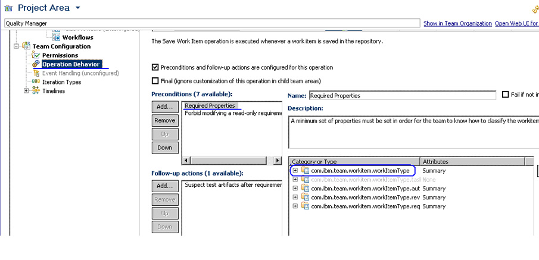This screenshot has width=539, height=260.
Task: Click Add button under Follow-up actions
Action: point(164,186)
